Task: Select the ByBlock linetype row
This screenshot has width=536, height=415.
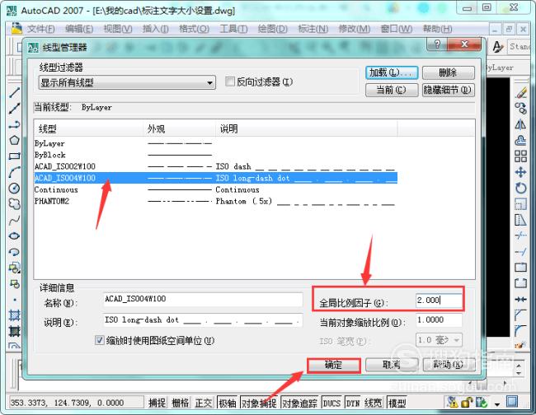Action: pos(215,155)
